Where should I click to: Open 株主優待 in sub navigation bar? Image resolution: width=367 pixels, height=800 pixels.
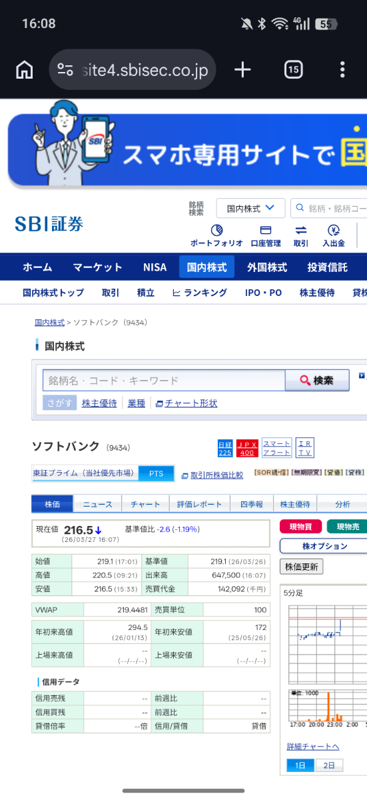317,293
